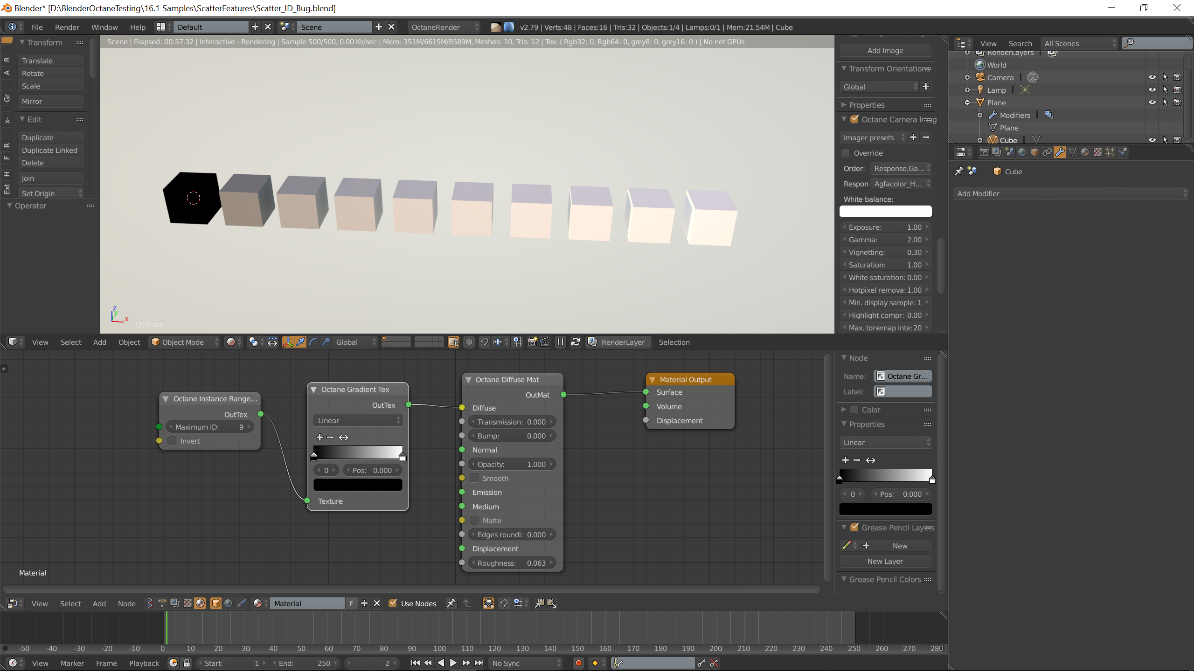Toggle Use Nodes checkbox

point(393,603)
